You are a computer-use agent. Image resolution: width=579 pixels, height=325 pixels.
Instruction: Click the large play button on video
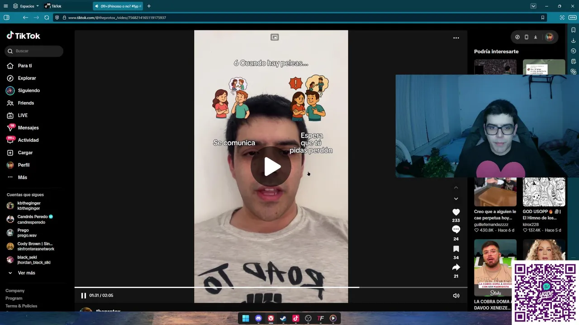[x=271, y=167]
